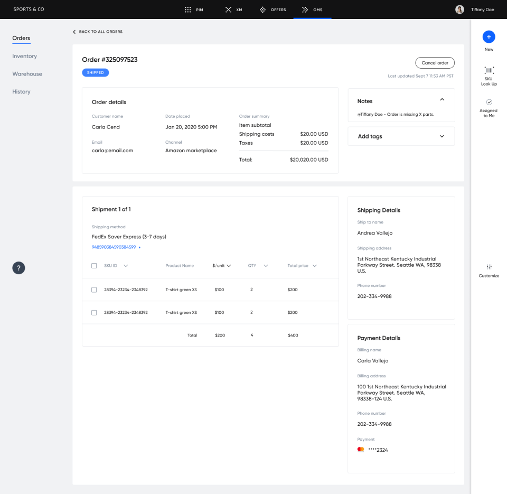The height and width of the screenshot is (494, 507).
Task: Check the first T-shirt green XS row
Action: [x=94, y=290]
